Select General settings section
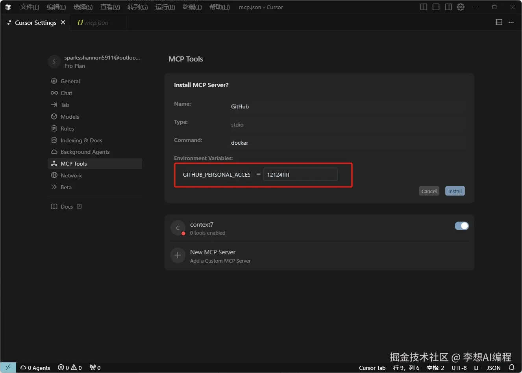Viewport: 522px width, 373px height. pyautogui.click(x=95, y=81)
